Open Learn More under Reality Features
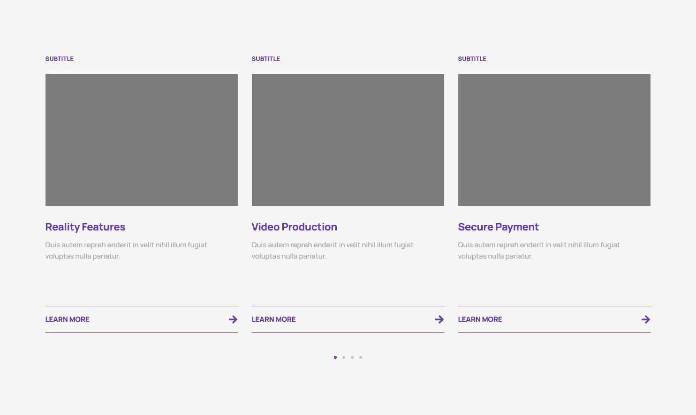Screen dimensions: 696x415 (67, 319)
